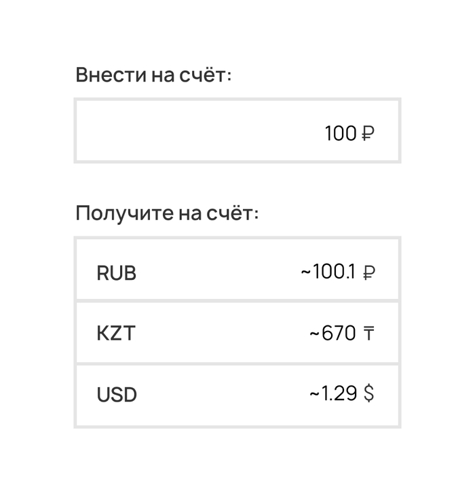Click the "Внести на счёт:" label
The width and height of the screenshot is (475, 496).
153,75
